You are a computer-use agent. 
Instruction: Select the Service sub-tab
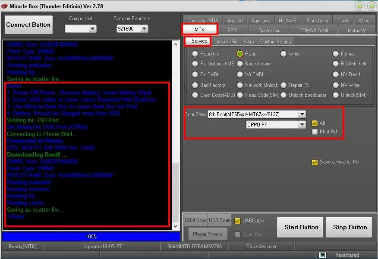click(x=199, y=41)
